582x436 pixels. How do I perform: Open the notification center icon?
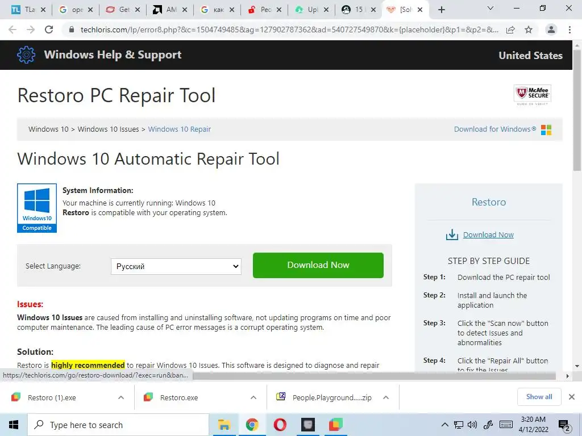pos(564,426)
